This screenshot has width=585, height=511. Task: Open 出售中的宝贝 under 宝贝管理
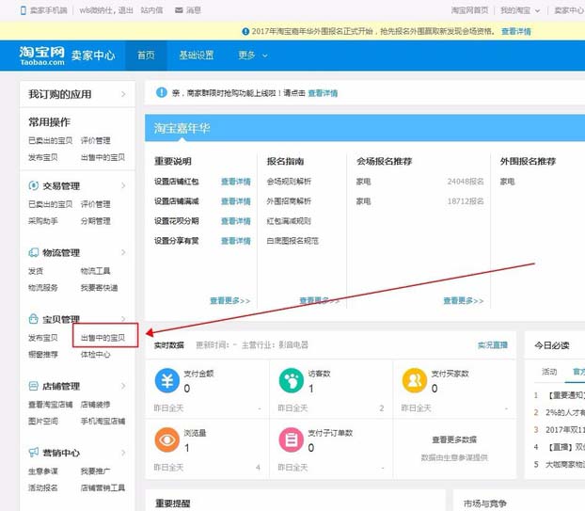click(103, 338)
